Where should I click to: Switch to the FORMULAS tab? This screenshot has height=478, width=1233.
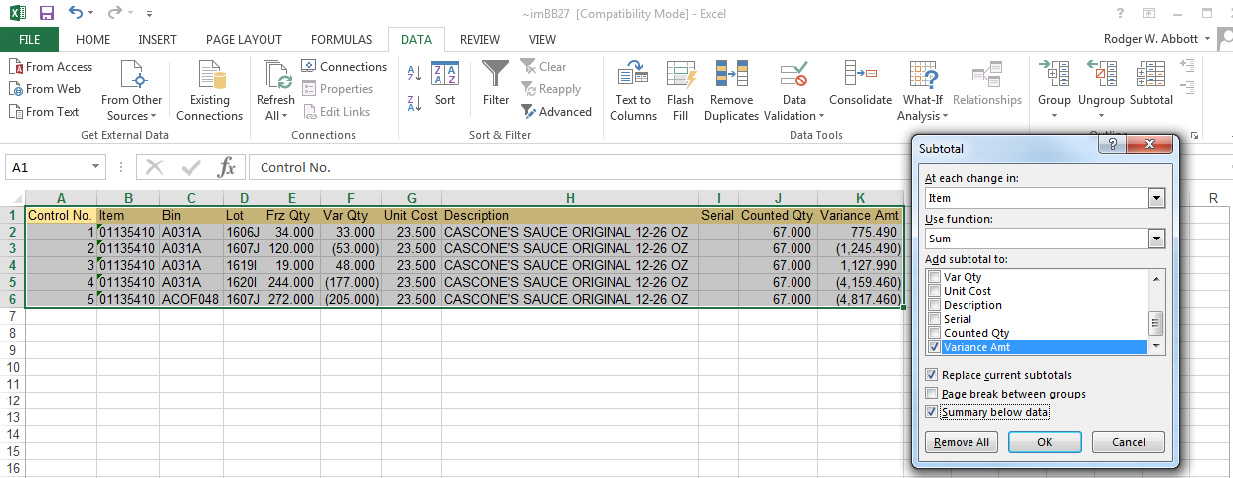tap(341, 40)
